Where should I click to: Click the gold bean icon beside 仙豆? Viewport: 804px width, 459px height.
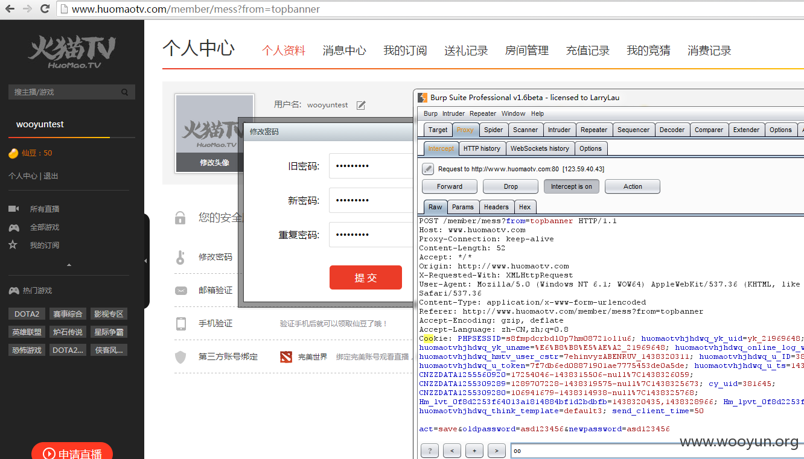tap(13, 153)
